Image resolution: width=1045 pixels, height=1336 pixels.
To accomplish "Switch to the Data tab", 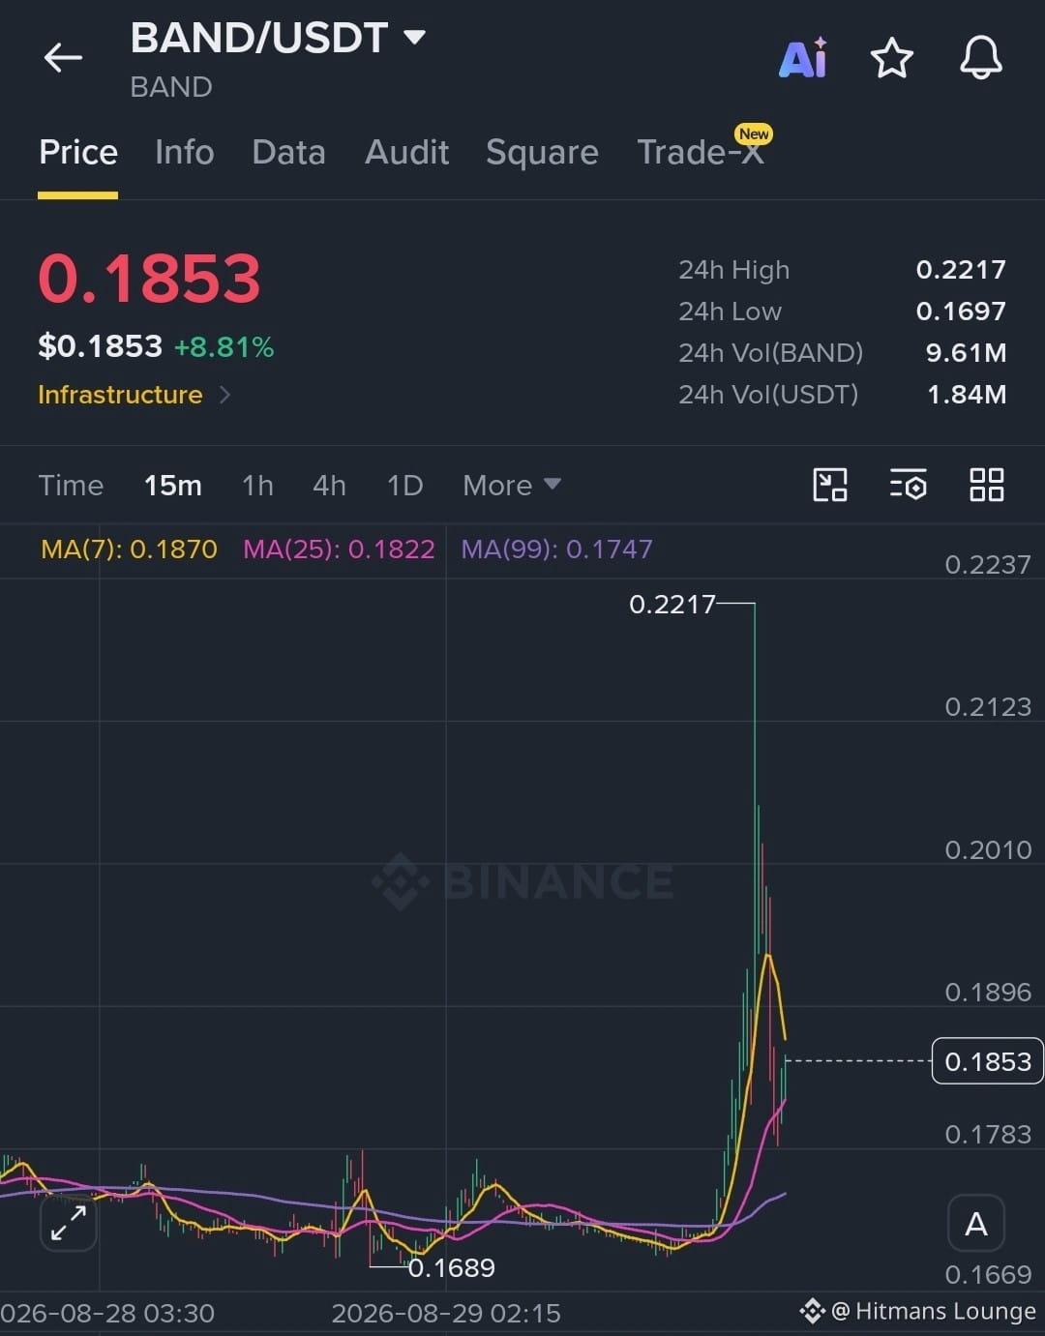I will point(288,153).
